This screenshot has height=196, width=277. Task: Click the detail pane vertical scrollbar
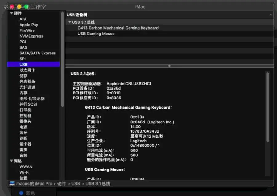point(268,107)
